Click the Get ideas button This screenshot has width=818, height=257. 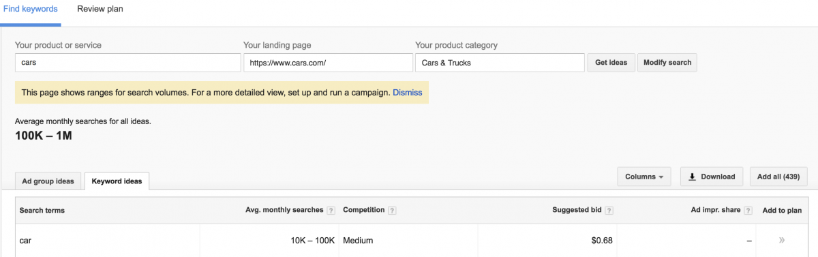[x=611, y=63]
